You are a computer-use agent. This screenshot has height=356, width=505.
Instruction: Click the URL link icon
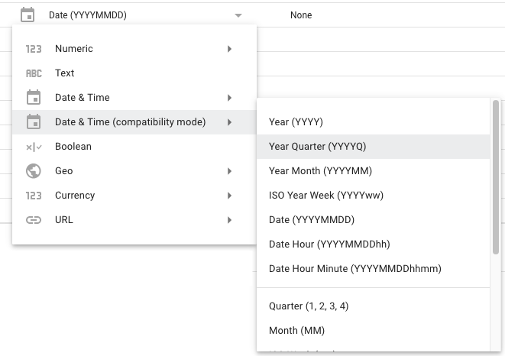coord(34,220)
